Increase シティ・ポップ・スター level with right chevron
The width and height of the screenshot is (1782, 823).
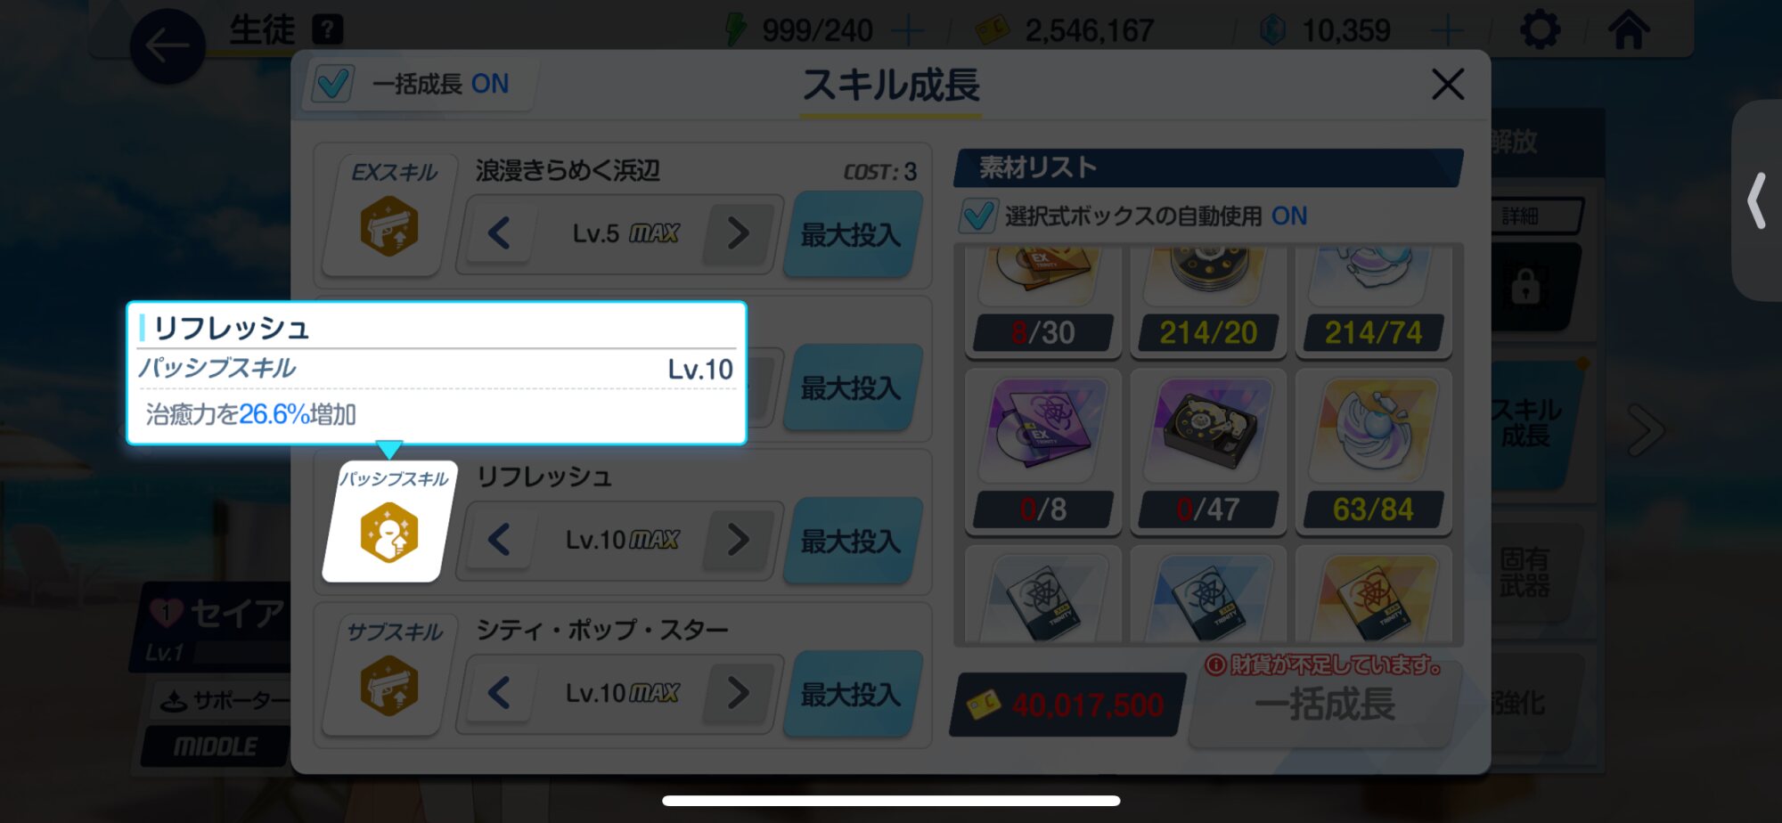click(x=738, y=693)
